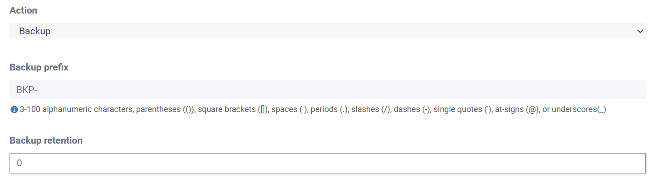
Task: Click the 'underscores(_)' hint text
Action: [x=579, y=110]
